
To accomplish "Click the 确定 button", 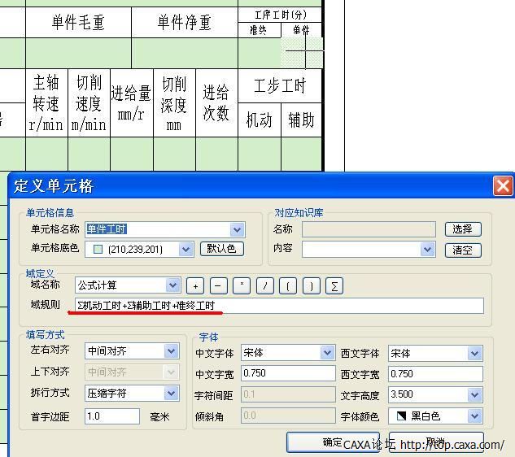I will point(333,442).
